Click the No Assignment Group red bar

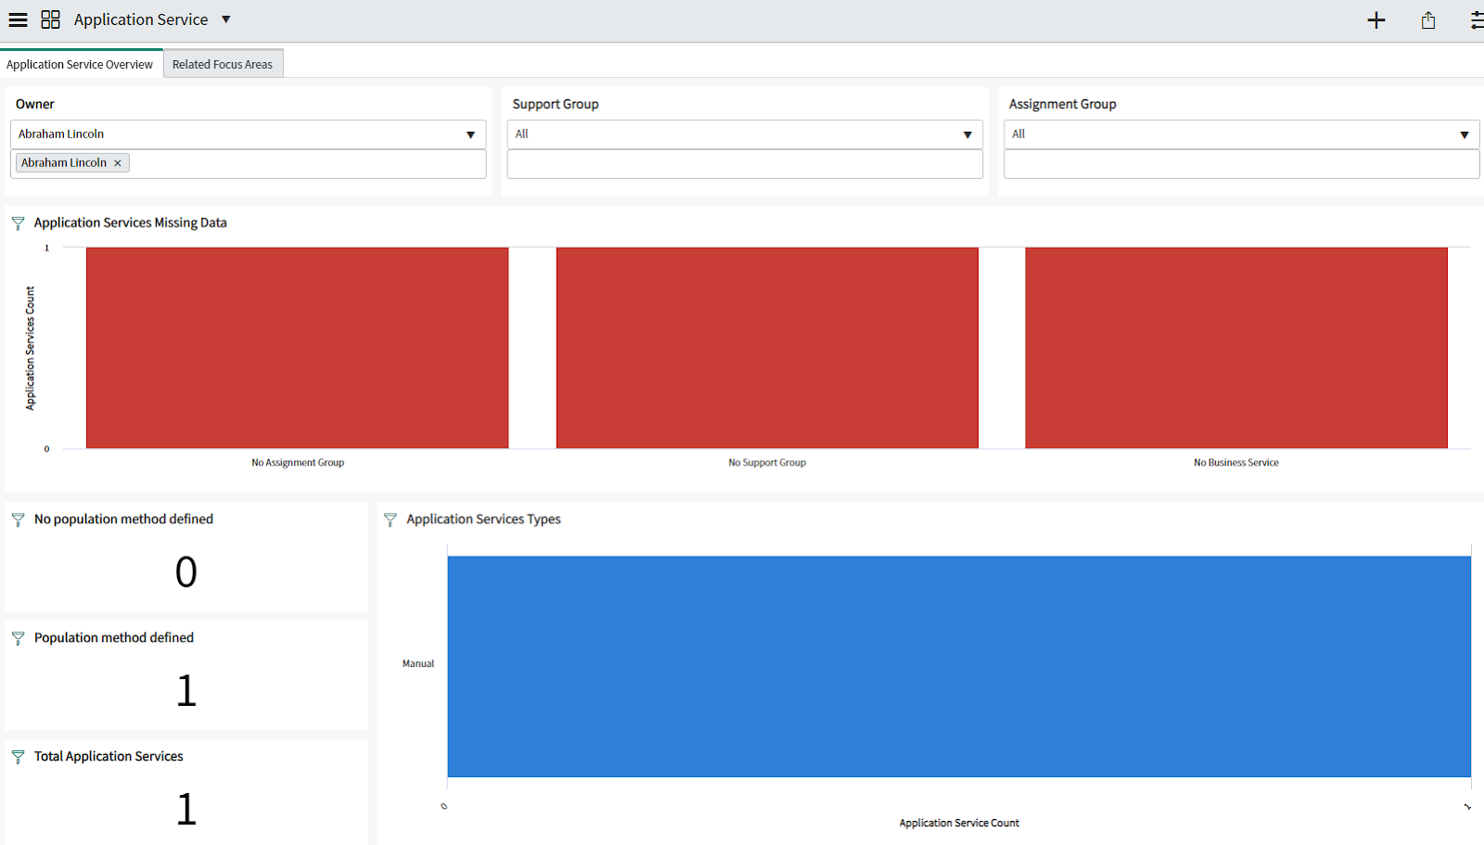point(297,347)
